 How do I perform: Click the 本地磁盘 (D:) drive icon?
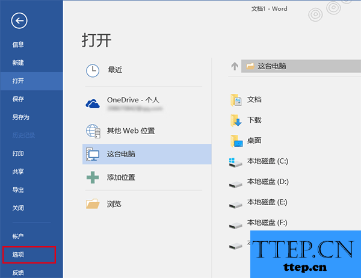pyautogui.click(x=235, y=184)
